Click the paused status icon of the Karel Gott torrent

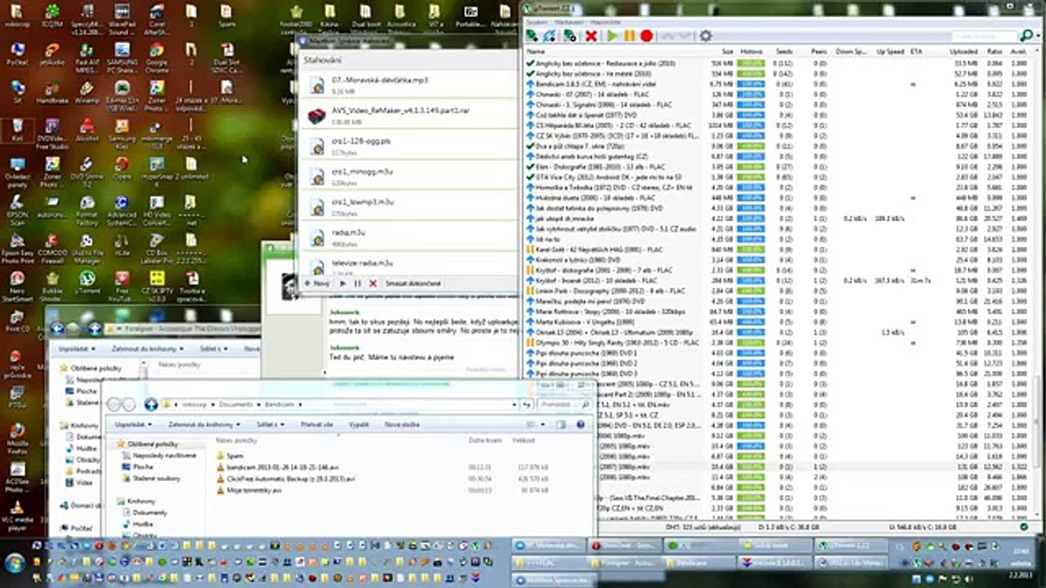531,249
